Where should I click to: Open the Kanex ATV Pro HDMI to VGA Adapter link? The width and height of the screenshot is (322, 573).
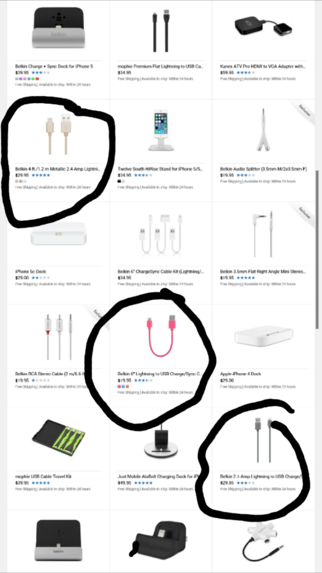point(263,67)
